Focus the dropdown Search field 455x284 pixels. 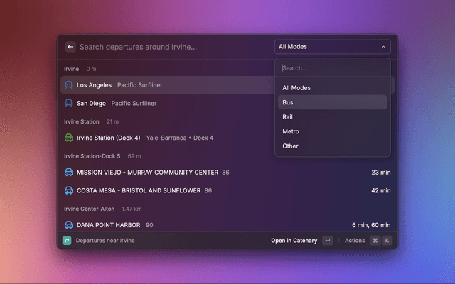click(x=332, y=68)
